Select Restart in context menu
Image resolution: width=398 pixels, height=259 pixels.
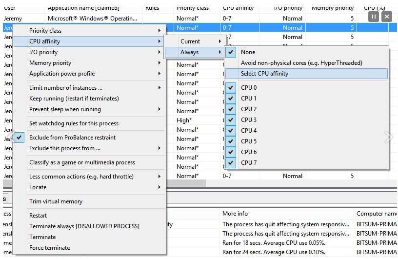tap(89, 216)
